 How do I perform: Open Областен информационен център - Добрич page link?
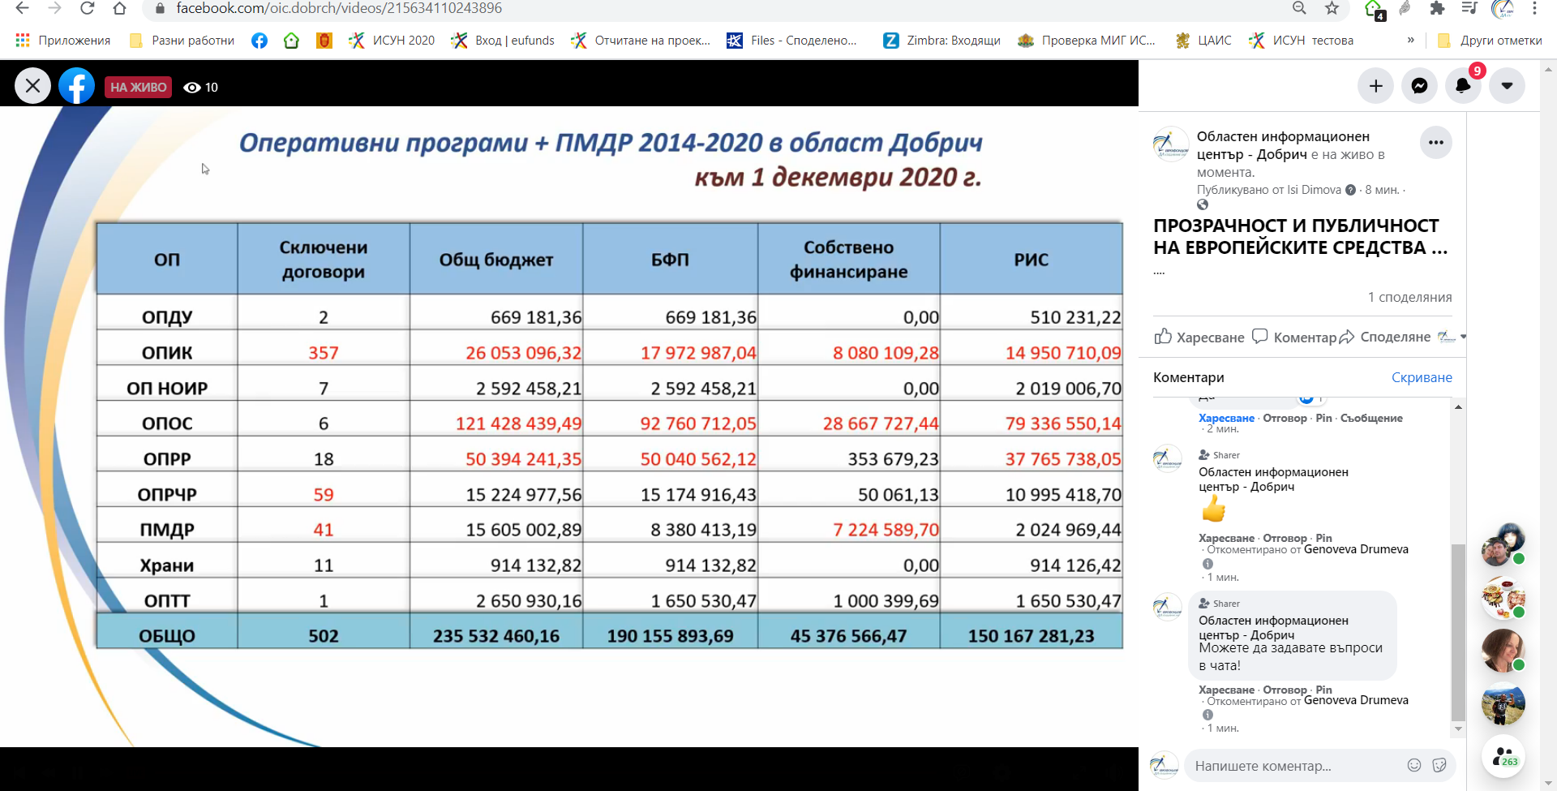[1283, 145]
